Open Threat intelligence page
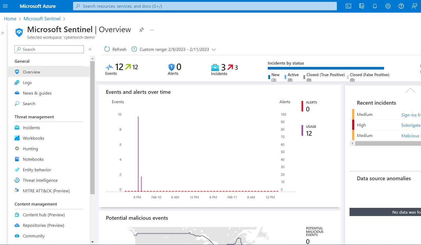 coord(40,180)
